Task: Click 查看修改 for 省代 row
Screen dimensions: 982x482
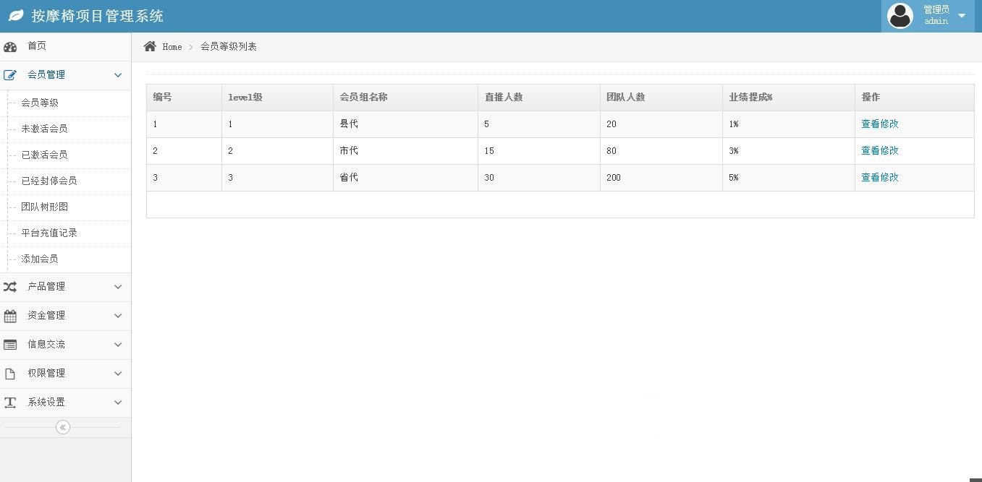Action: pyautogui.click(x=879, y=178)
